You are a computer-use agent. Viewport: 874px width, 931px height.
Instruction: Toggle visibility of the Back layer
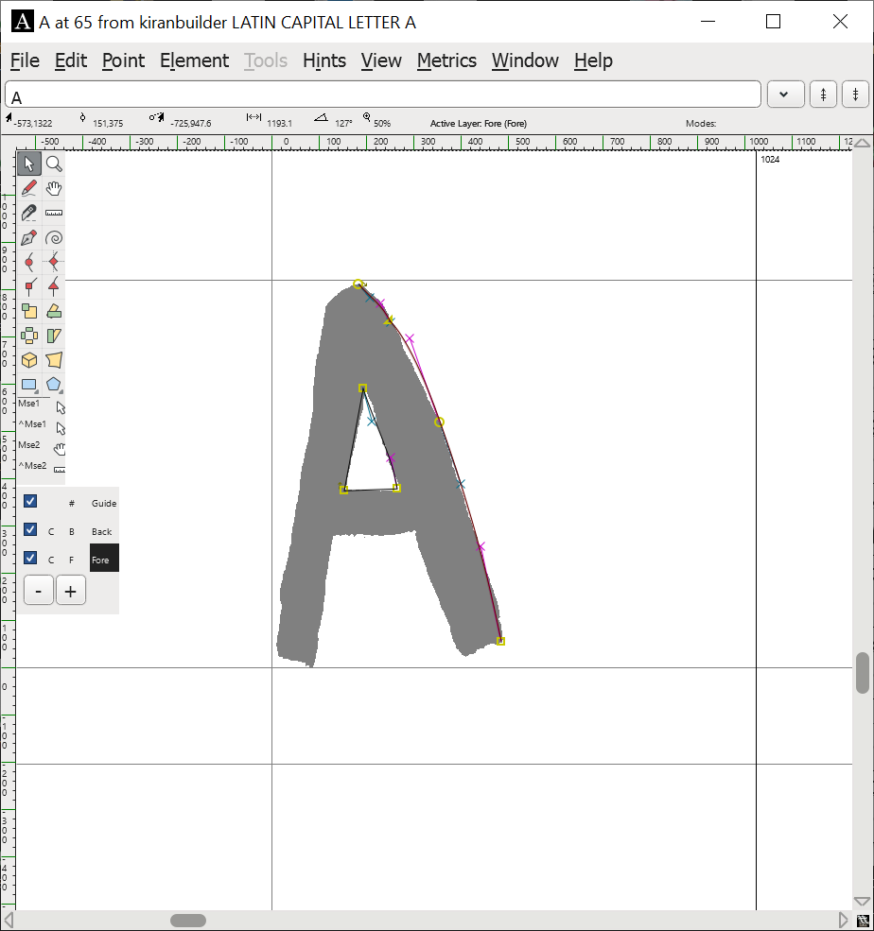(29, 529)
